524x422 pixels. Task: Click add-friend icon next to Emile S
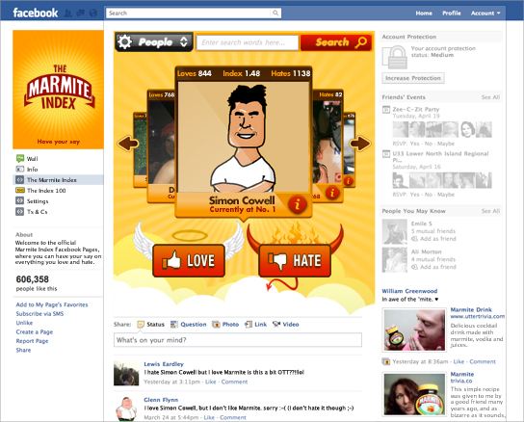(414, 239)
